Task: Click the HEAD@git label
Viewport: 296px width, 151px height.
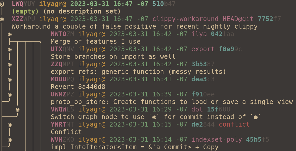Action: point(238,19)
